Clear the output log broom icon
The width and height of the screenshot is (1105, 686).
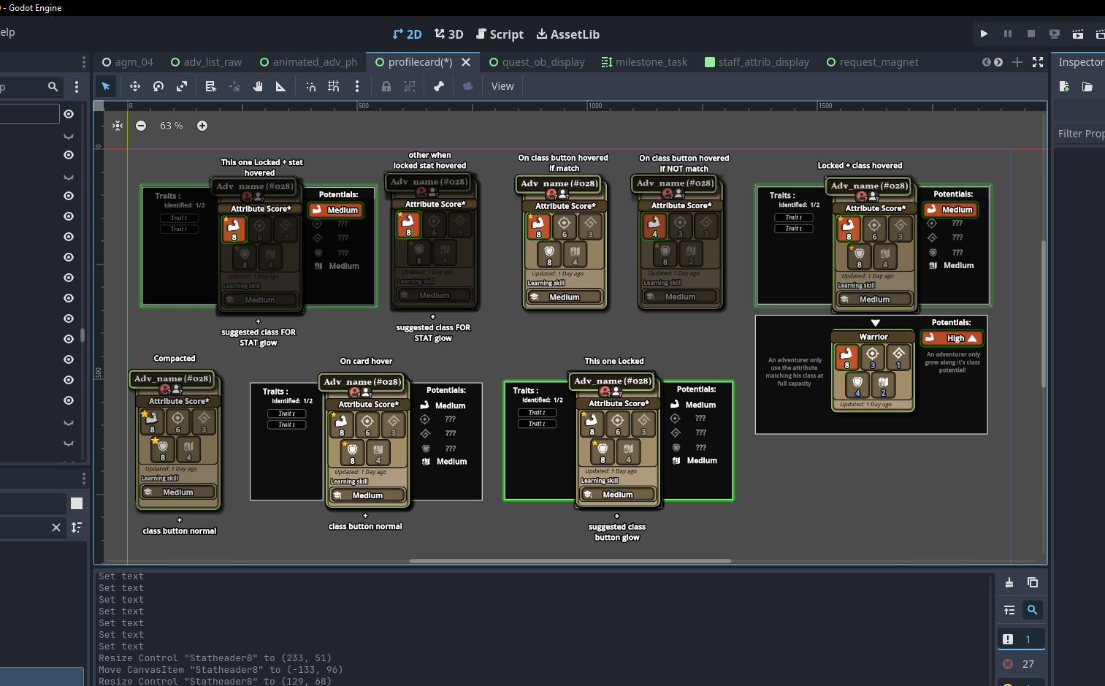tap(1009, 582)
